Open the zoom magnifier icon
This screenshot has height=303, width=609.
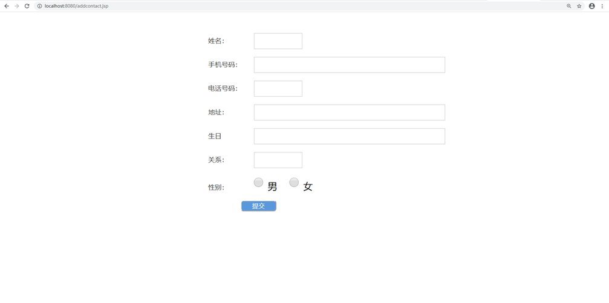coord(568,6)
